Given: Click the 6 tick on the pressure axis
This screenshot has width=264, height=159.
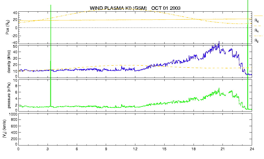Looking at the screenshot, I should (16, 92).
